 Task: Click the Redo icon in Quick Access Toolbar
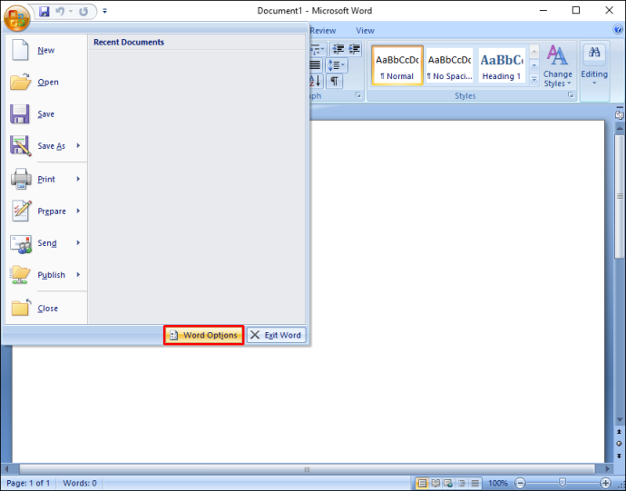click(x=83, y=11)
